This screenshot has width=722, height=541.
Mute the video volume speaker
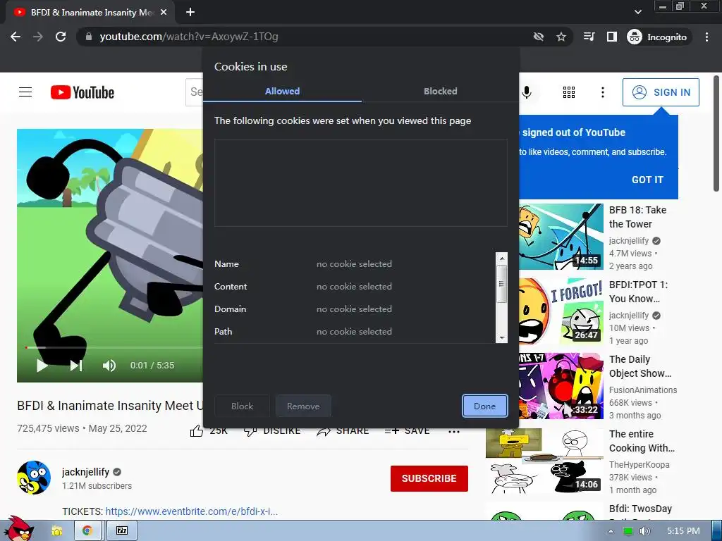tap(109, 366)
